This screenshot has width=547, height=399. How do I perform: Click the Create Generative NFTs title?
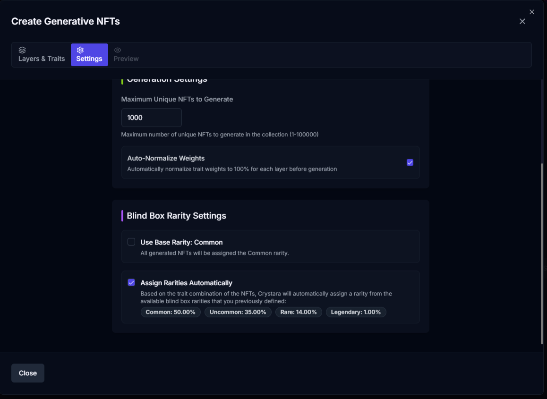pyautogui.click(x=66, y=21)
